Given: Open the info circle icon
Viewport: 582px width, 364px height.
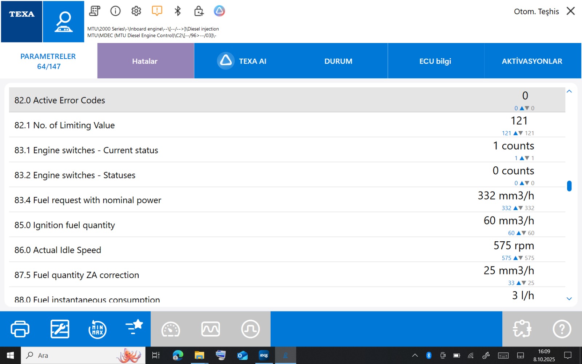Looking at the screenshot, I should [115, 11].
